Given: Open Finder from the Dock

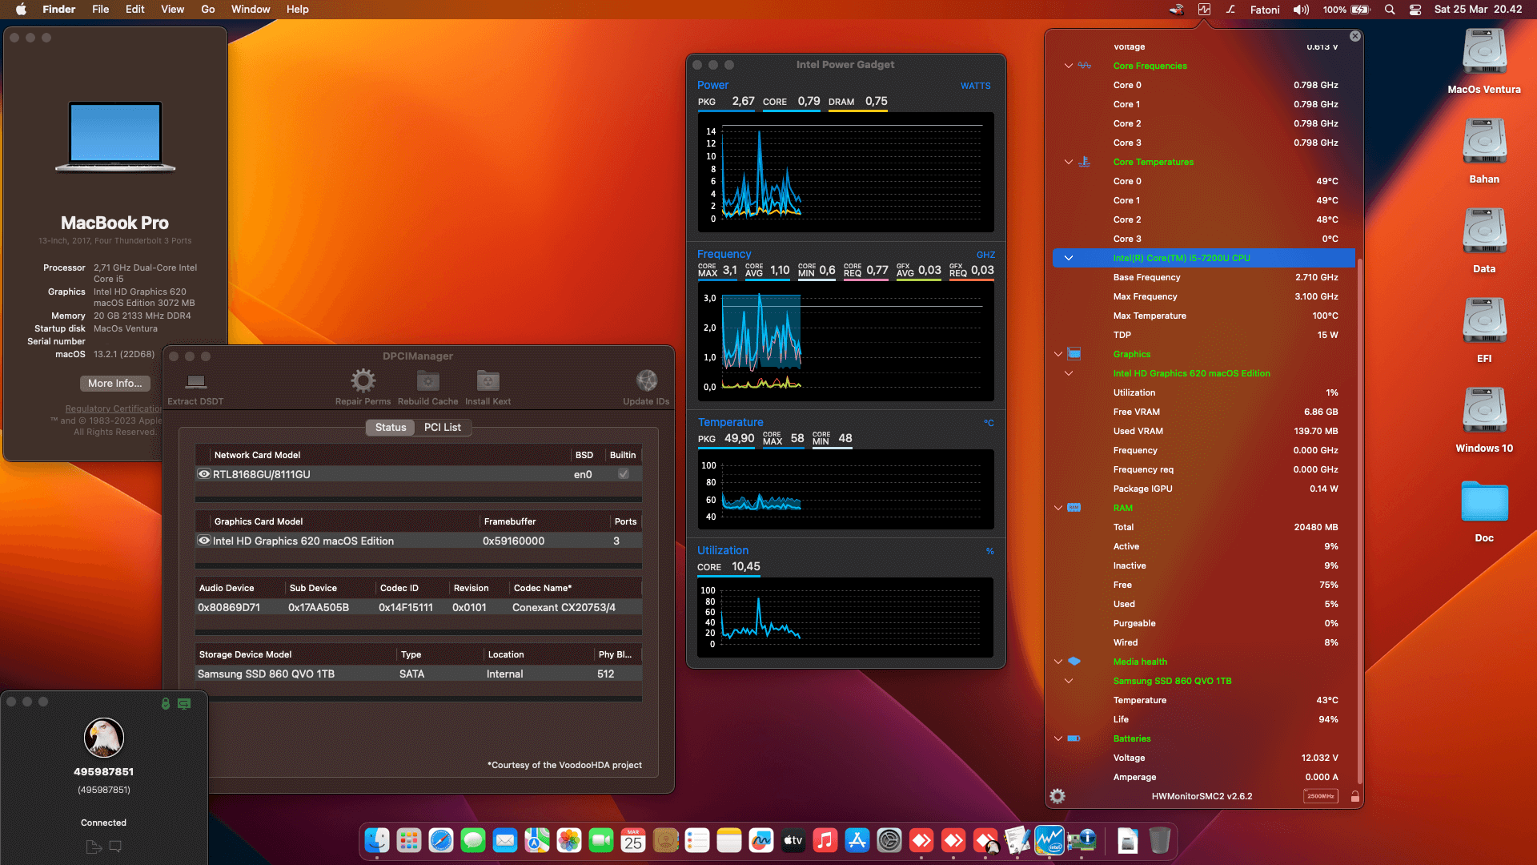Looking at the screenshot, I should point(377,840).
